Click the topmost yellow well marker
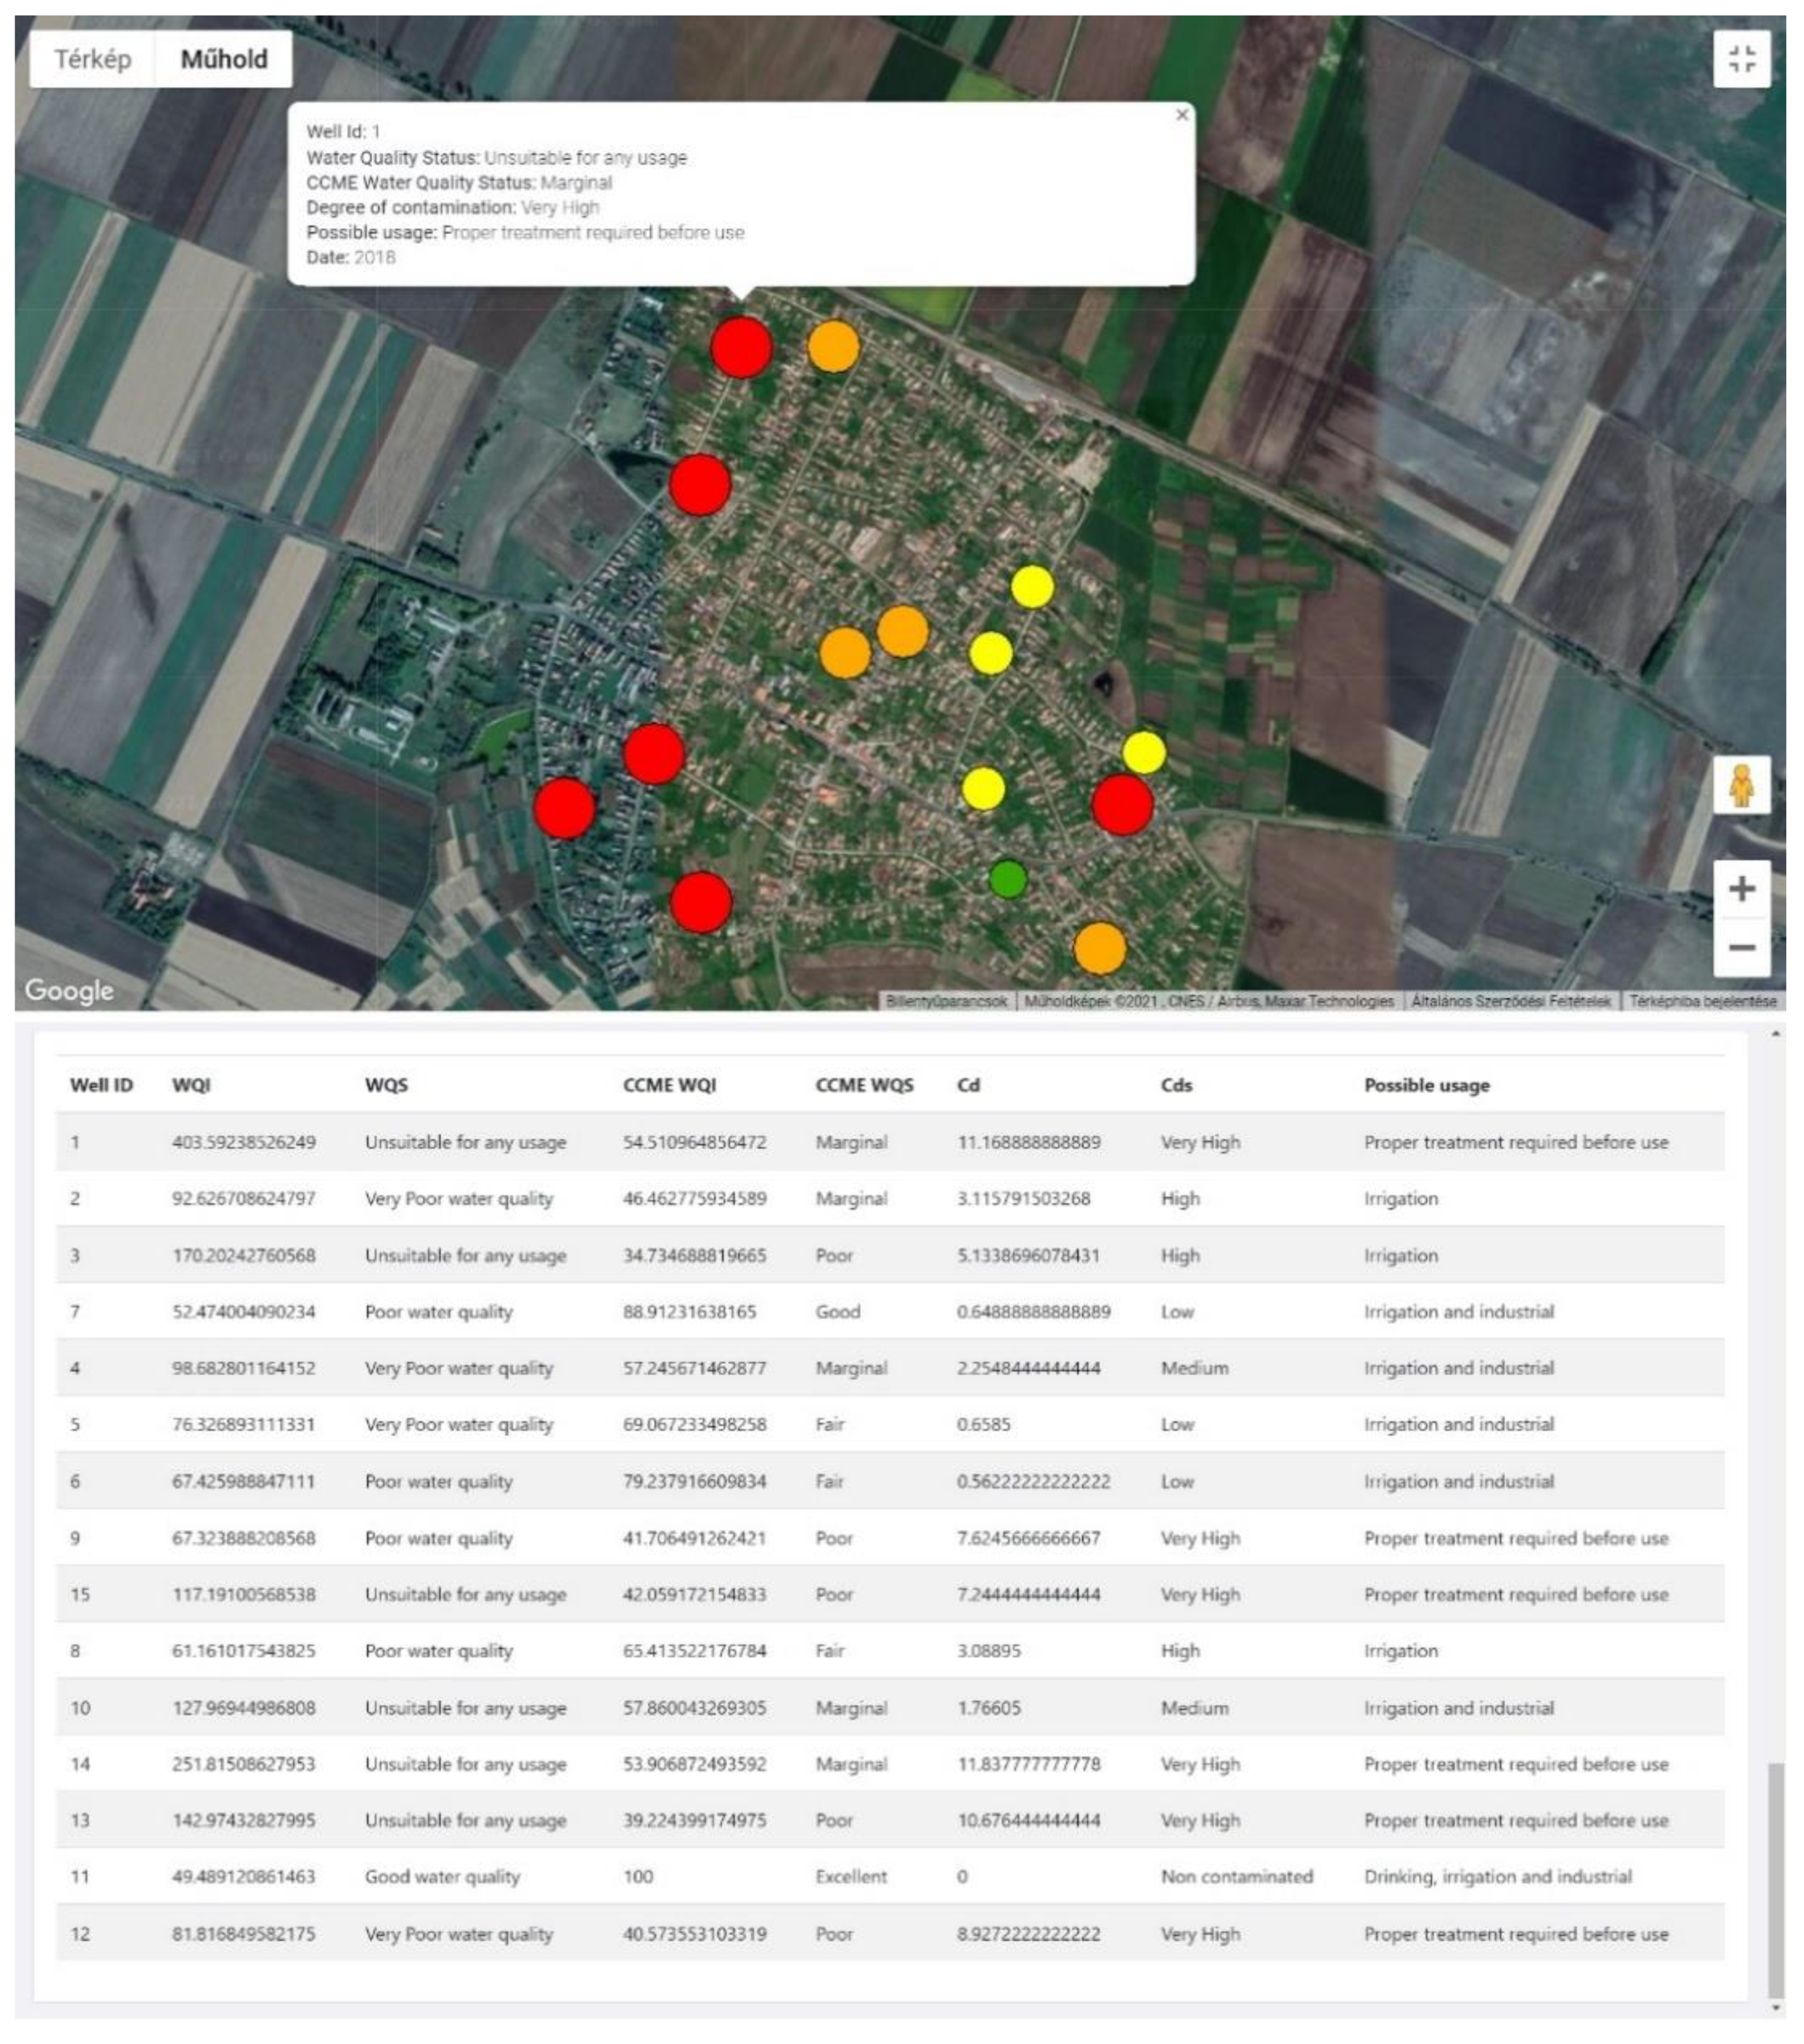The image size is (1804, 2044). (x=1032, y=587)
